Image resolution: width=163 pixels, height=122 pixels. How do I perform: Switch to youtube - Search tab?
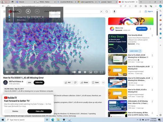pos(108,2)
